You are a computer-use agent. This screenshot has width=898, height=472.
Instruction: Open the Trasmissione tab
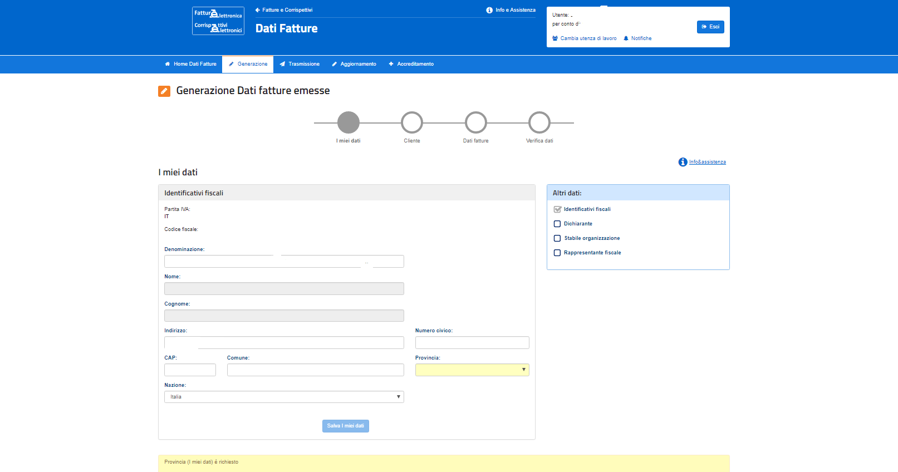[300, 64]
